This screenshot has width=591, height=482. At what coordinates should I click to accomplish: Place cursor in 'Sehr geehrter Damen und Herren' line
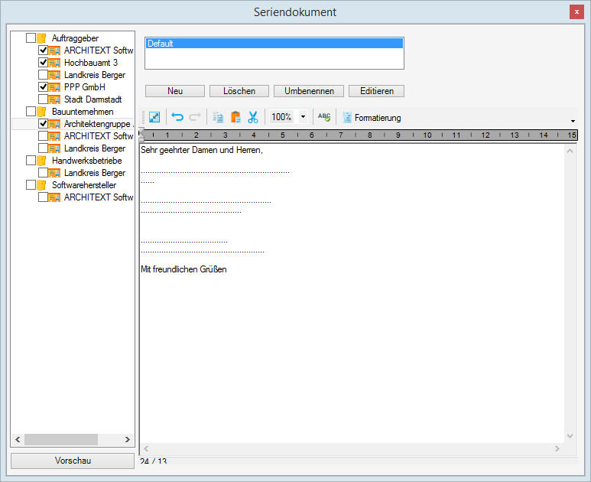click(202, 150)
